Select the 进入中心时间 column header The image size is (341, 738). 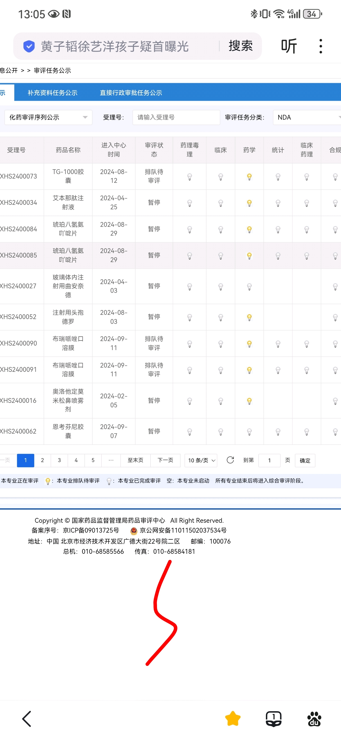tap(114, 150)
